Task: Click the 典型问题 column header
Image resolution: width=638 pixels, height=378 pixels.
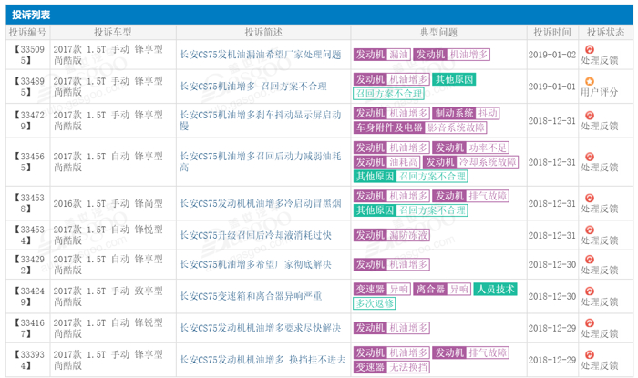Action: [438, 33]
